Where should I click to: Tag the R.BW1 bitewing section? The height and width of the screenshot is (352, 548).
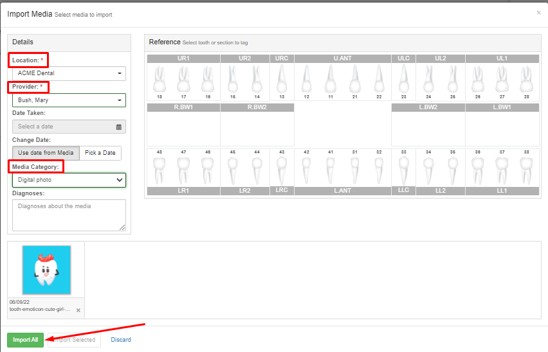[x=183, y=125]
